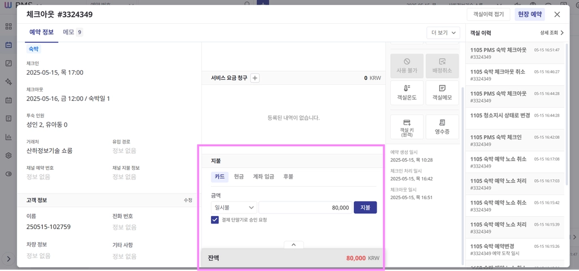Select history row 1105 숙박 체크아웃 취소

515,75
